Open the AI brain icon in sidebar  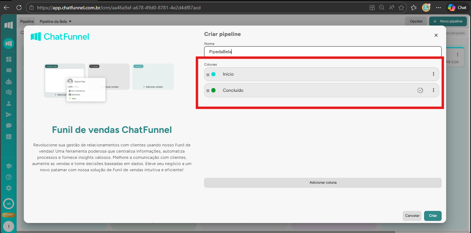(x=9, y=93)
